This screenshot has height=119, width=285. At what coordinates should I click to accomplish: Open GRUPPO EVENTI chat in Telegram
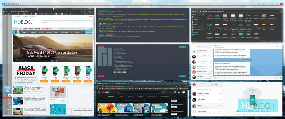[x=202, y=67]
